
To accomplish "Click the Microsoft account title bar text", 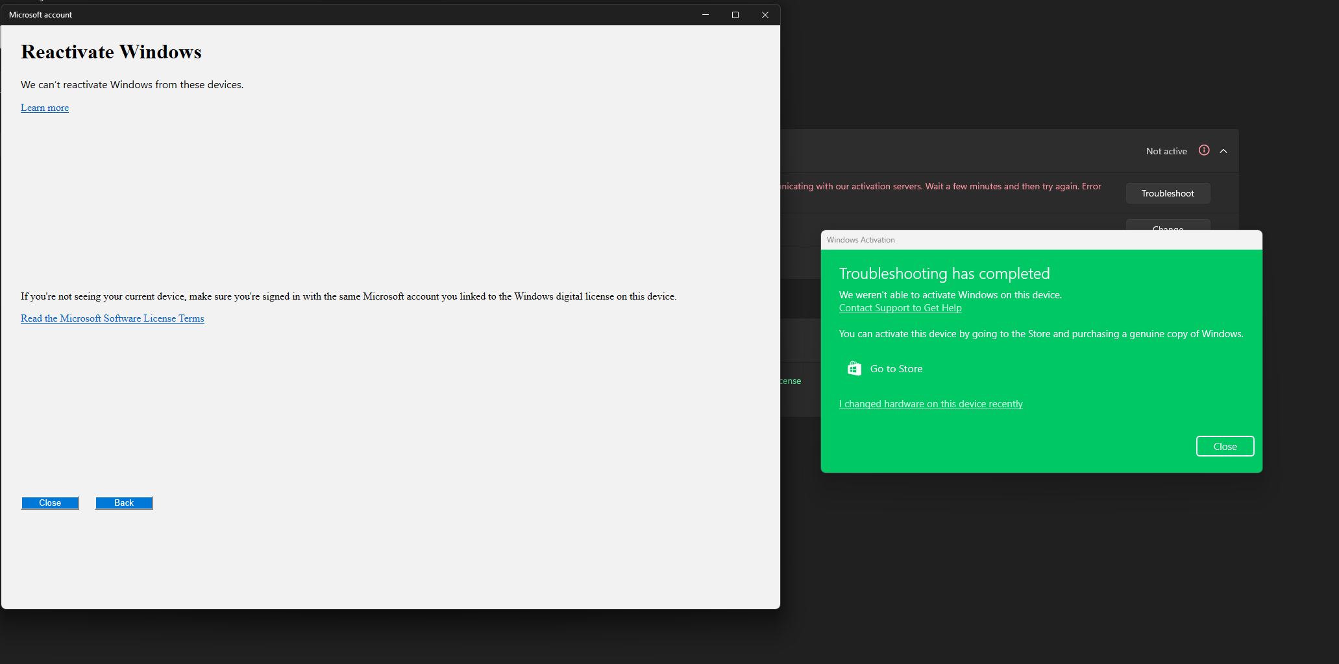I will [x=40, y=15].
